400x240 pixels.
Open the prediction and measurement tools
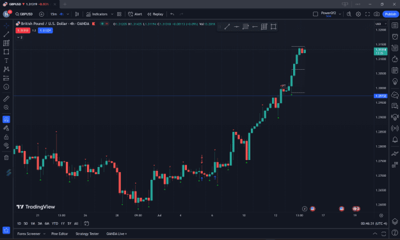[6, 78]
